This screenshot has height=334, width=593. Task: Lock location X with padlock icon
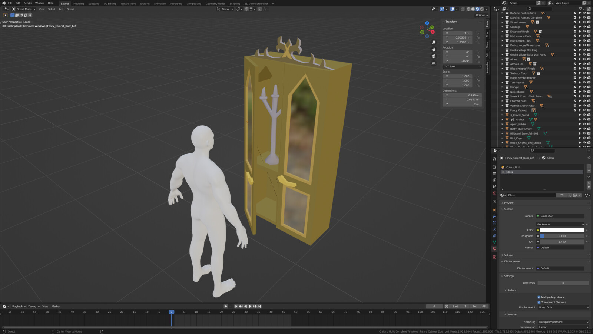pyautogui.click(x=478, y=33)
